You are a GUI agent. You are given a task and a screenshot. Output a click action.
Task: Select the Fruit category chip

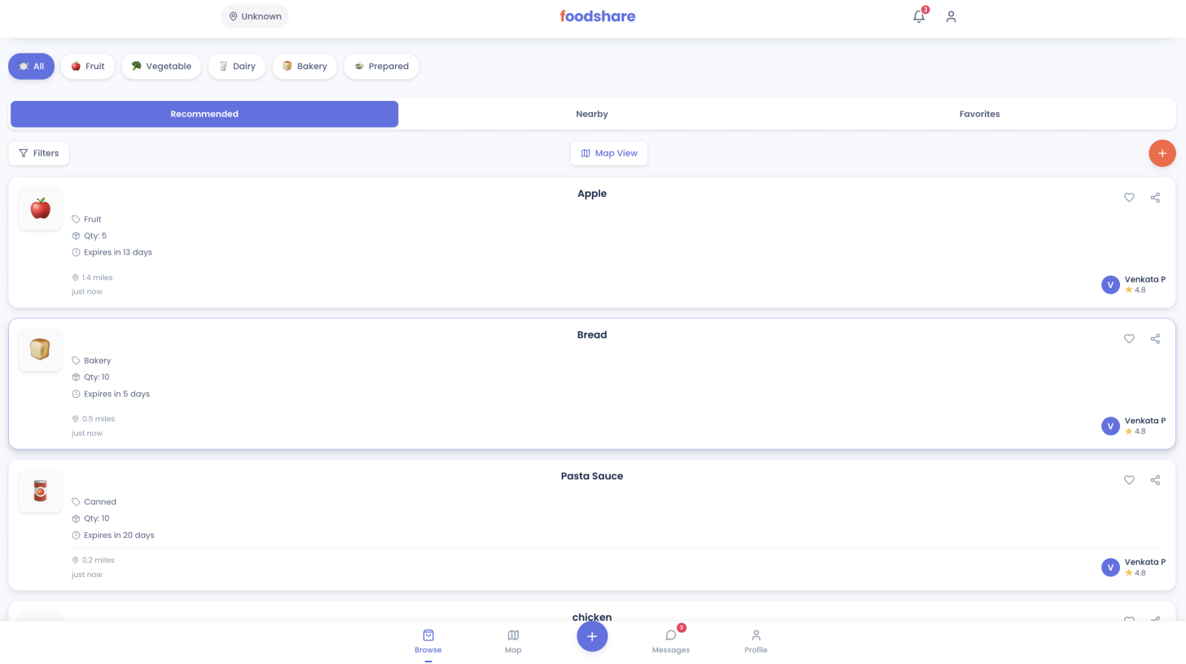[x=87, y=66]
